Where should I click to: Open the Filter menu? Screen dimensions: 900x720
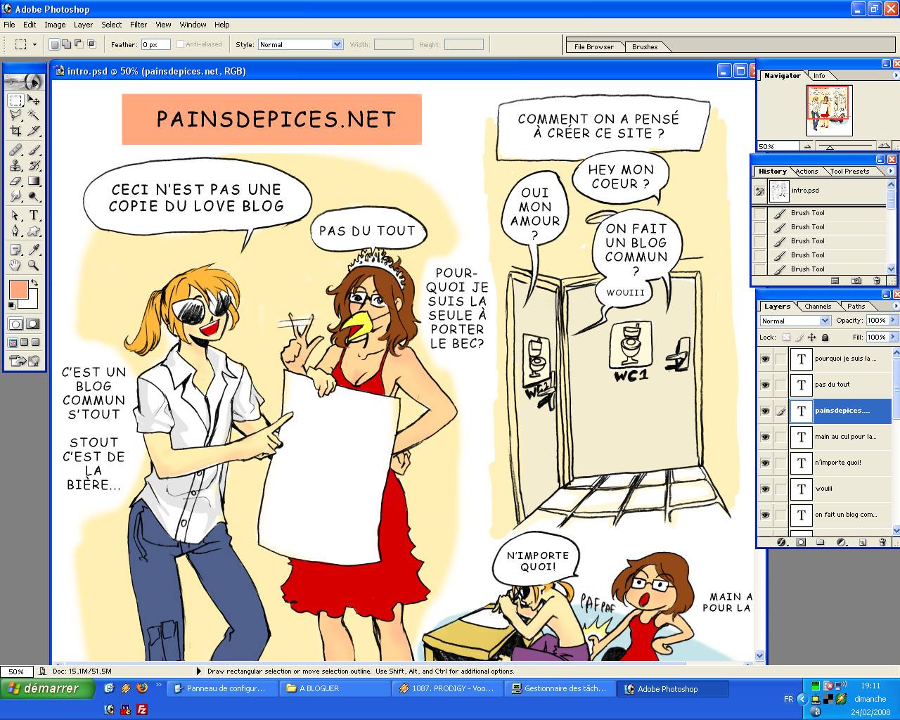point(139,25)
